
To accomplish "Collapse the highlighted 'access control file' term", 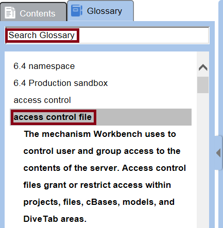I will (53, 117).
